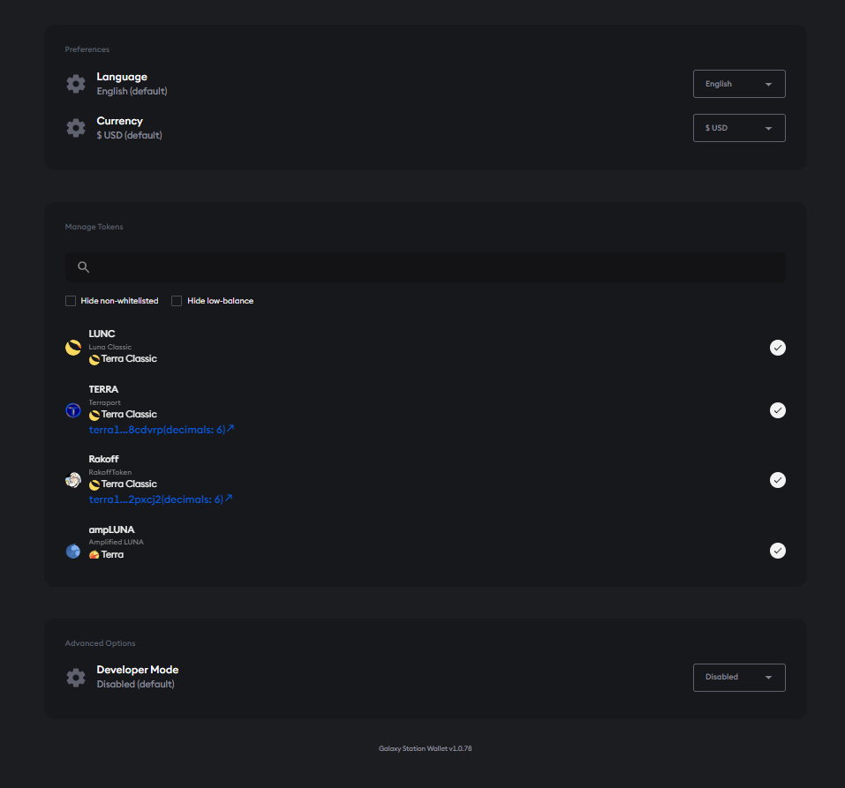Image resolution: width=845 pixels, height=788 pixels.
Task: Click the LUNC token icon
Action: pos(73,348)
